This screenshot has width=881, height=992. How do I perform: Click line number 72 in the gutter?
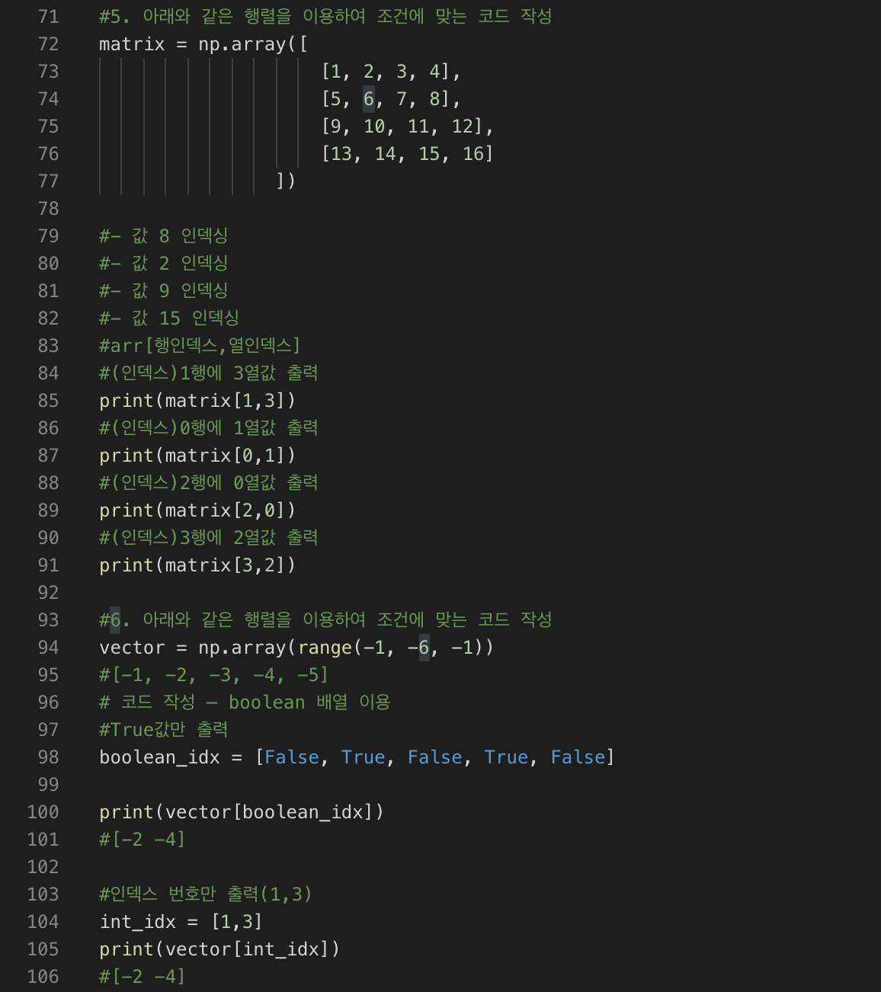pyautogui.click(x=48, y=44)
